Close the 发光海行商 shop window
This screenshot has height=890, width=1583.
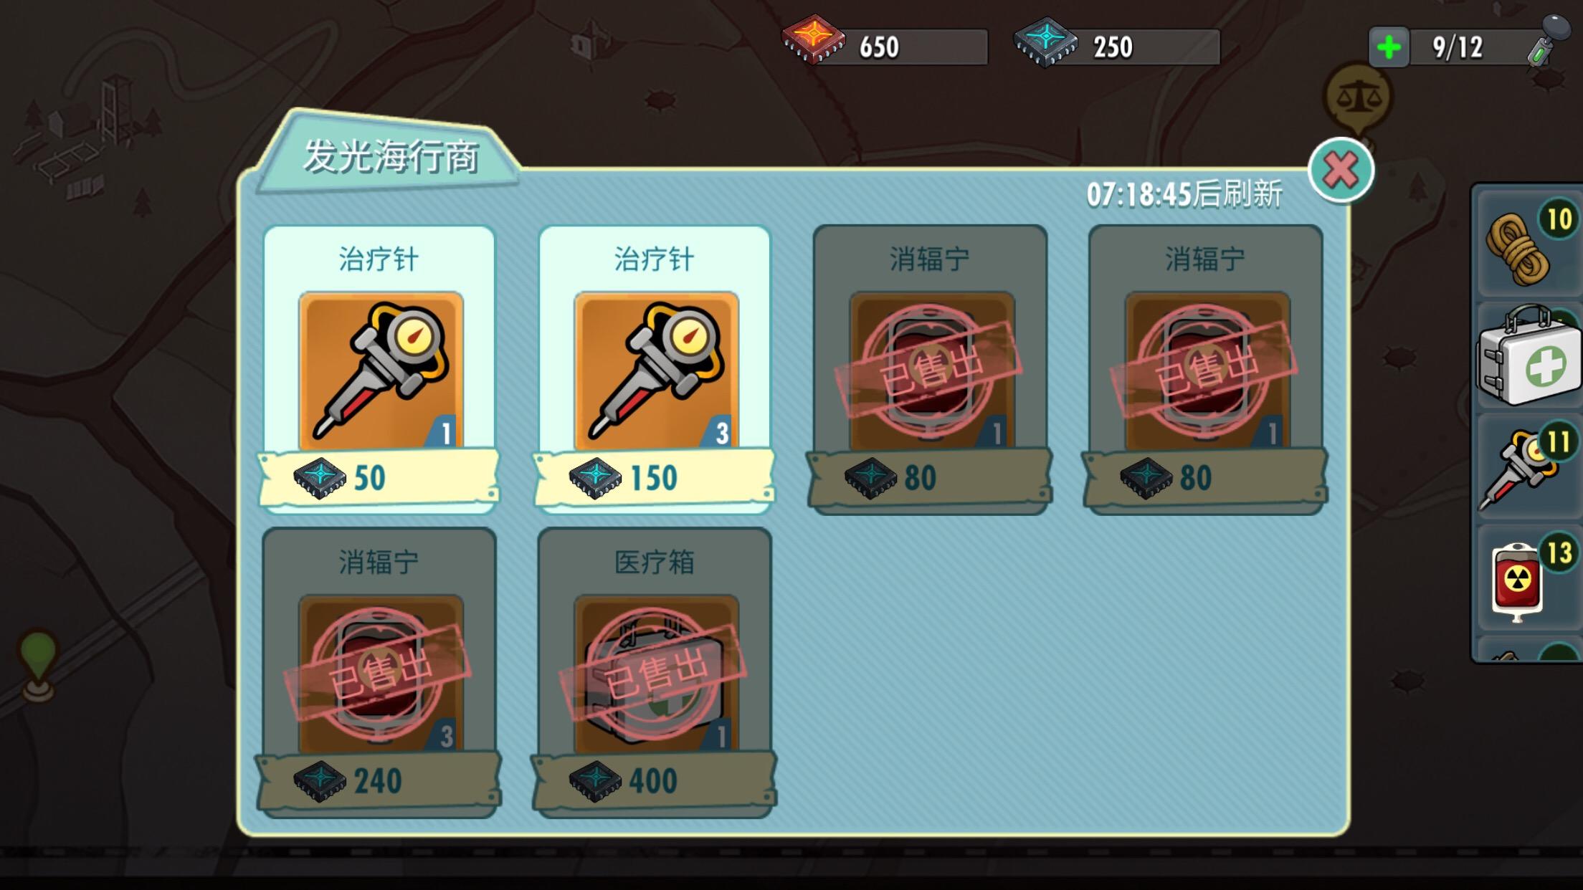1341,171
